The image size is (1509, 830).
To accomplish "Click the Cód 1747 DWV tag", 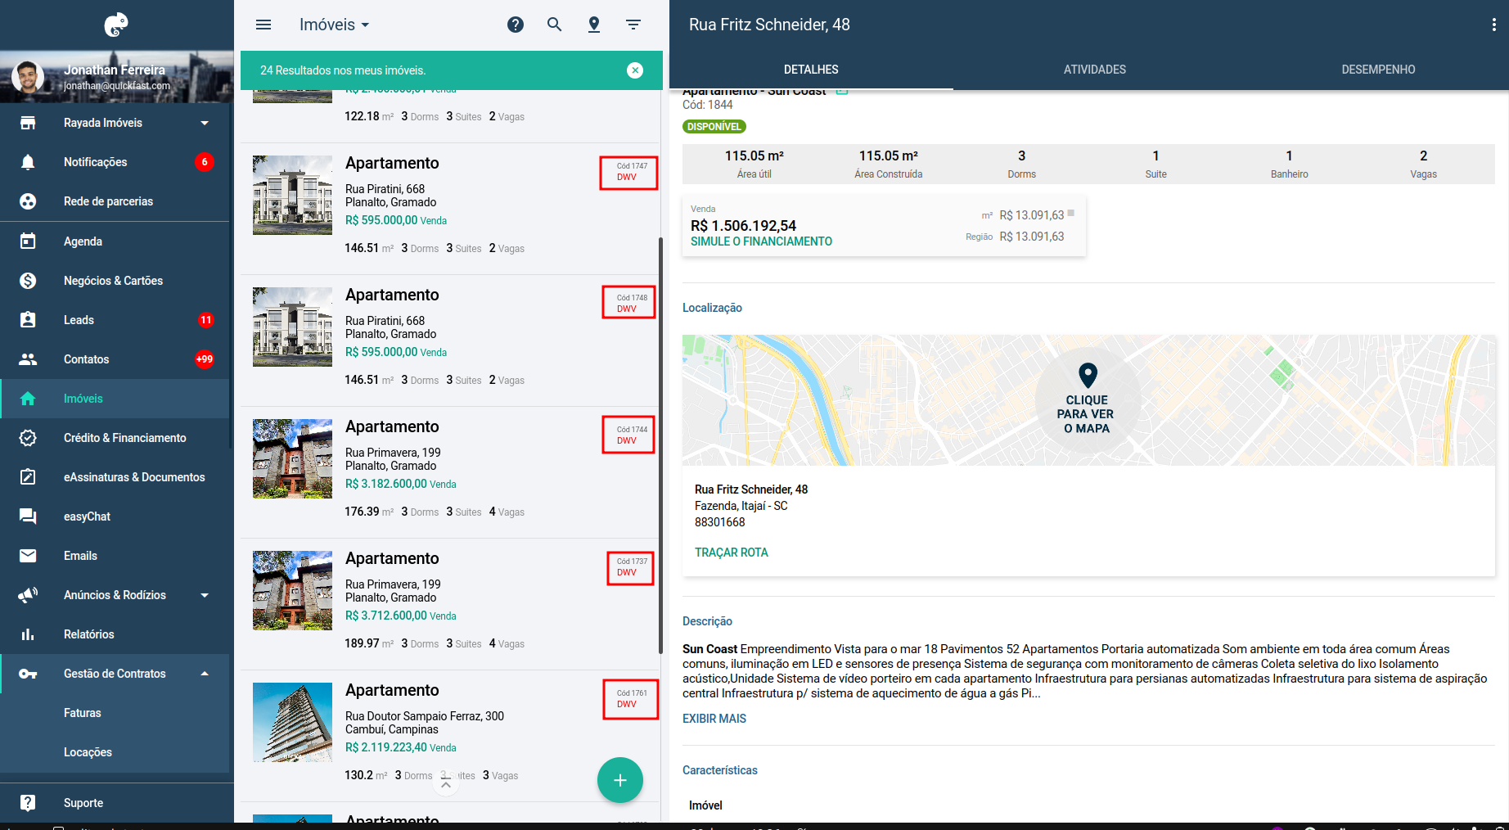I will (629, 172).
